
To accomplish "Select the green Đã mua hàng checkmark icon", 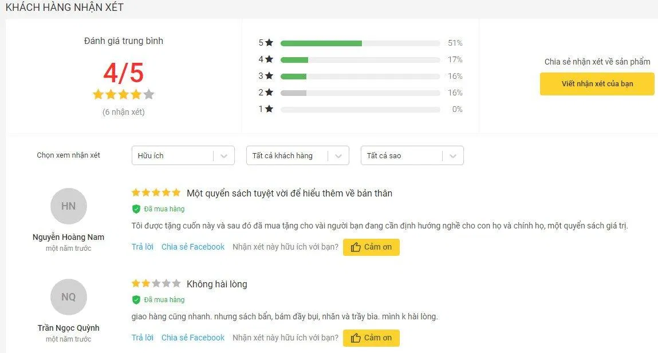I will (x=136, y=208).
